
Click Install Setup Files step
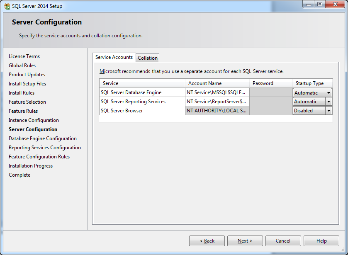(x=27, y=84)
